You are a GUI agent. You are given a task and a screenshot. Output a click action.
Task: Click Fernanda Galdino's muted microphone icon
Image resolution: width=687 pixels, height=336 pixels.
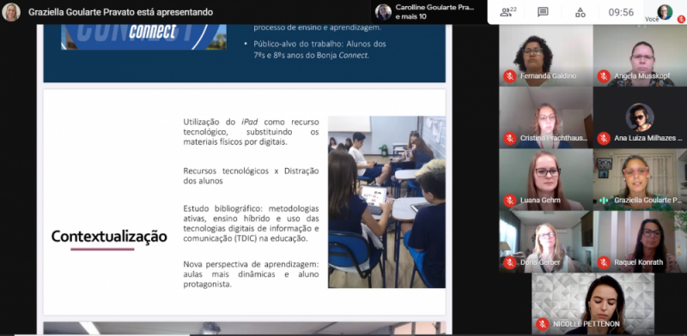pos(509,76)
